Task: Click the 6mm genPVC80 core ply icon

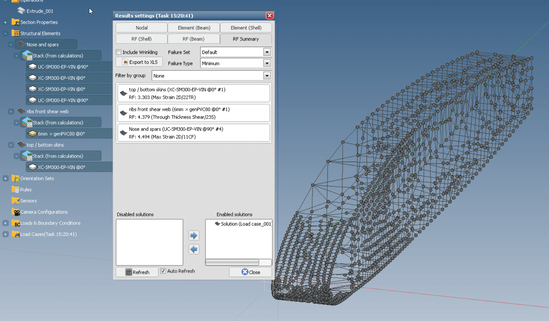Action: (x=32, y=134)
